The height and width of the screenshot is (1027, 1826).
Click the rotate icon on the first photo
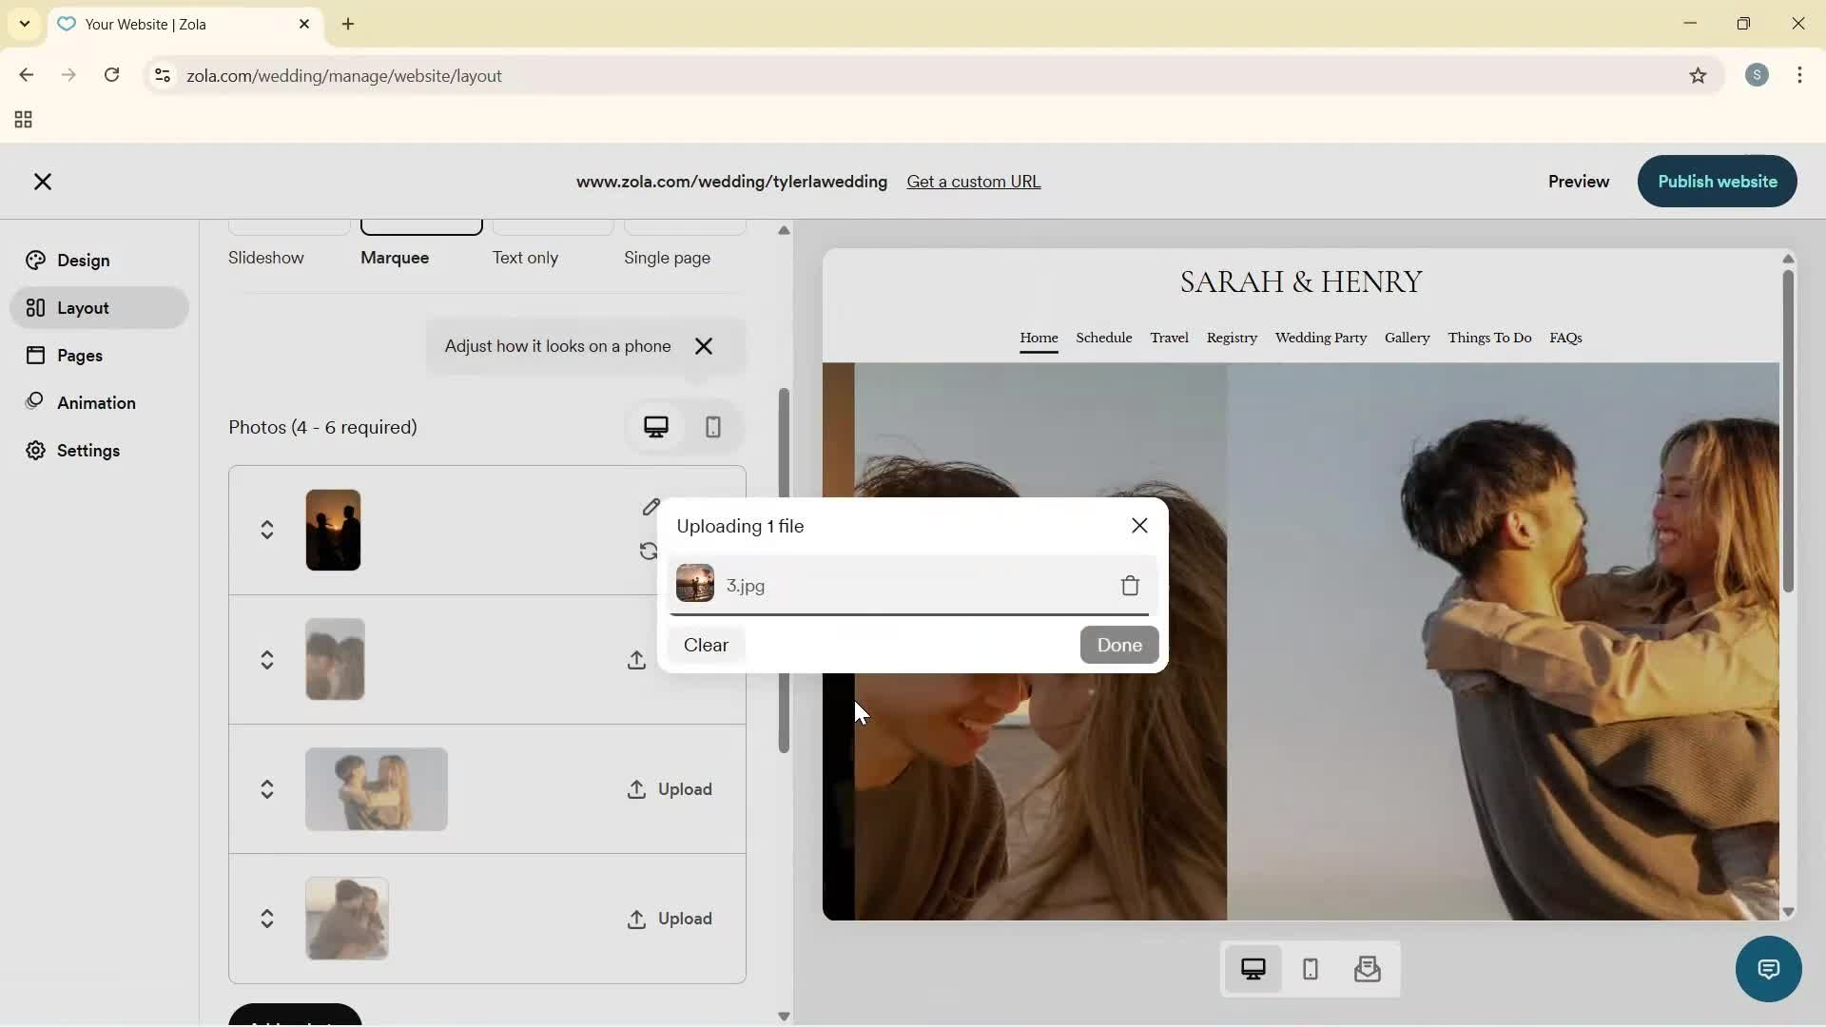point(648,552)
